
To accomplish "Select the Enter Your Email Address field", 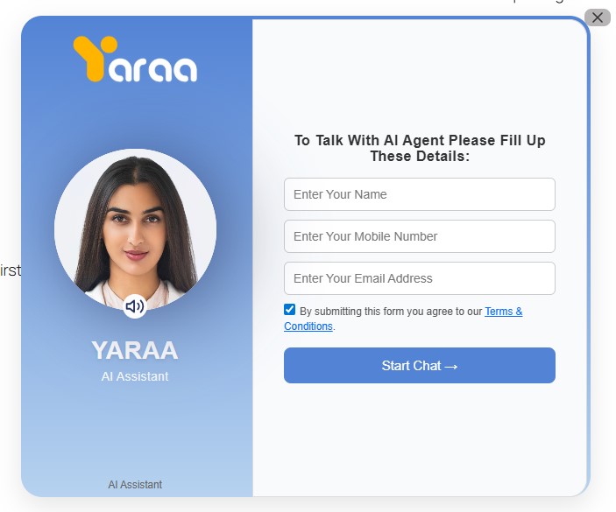I will [x=420, y=278].
